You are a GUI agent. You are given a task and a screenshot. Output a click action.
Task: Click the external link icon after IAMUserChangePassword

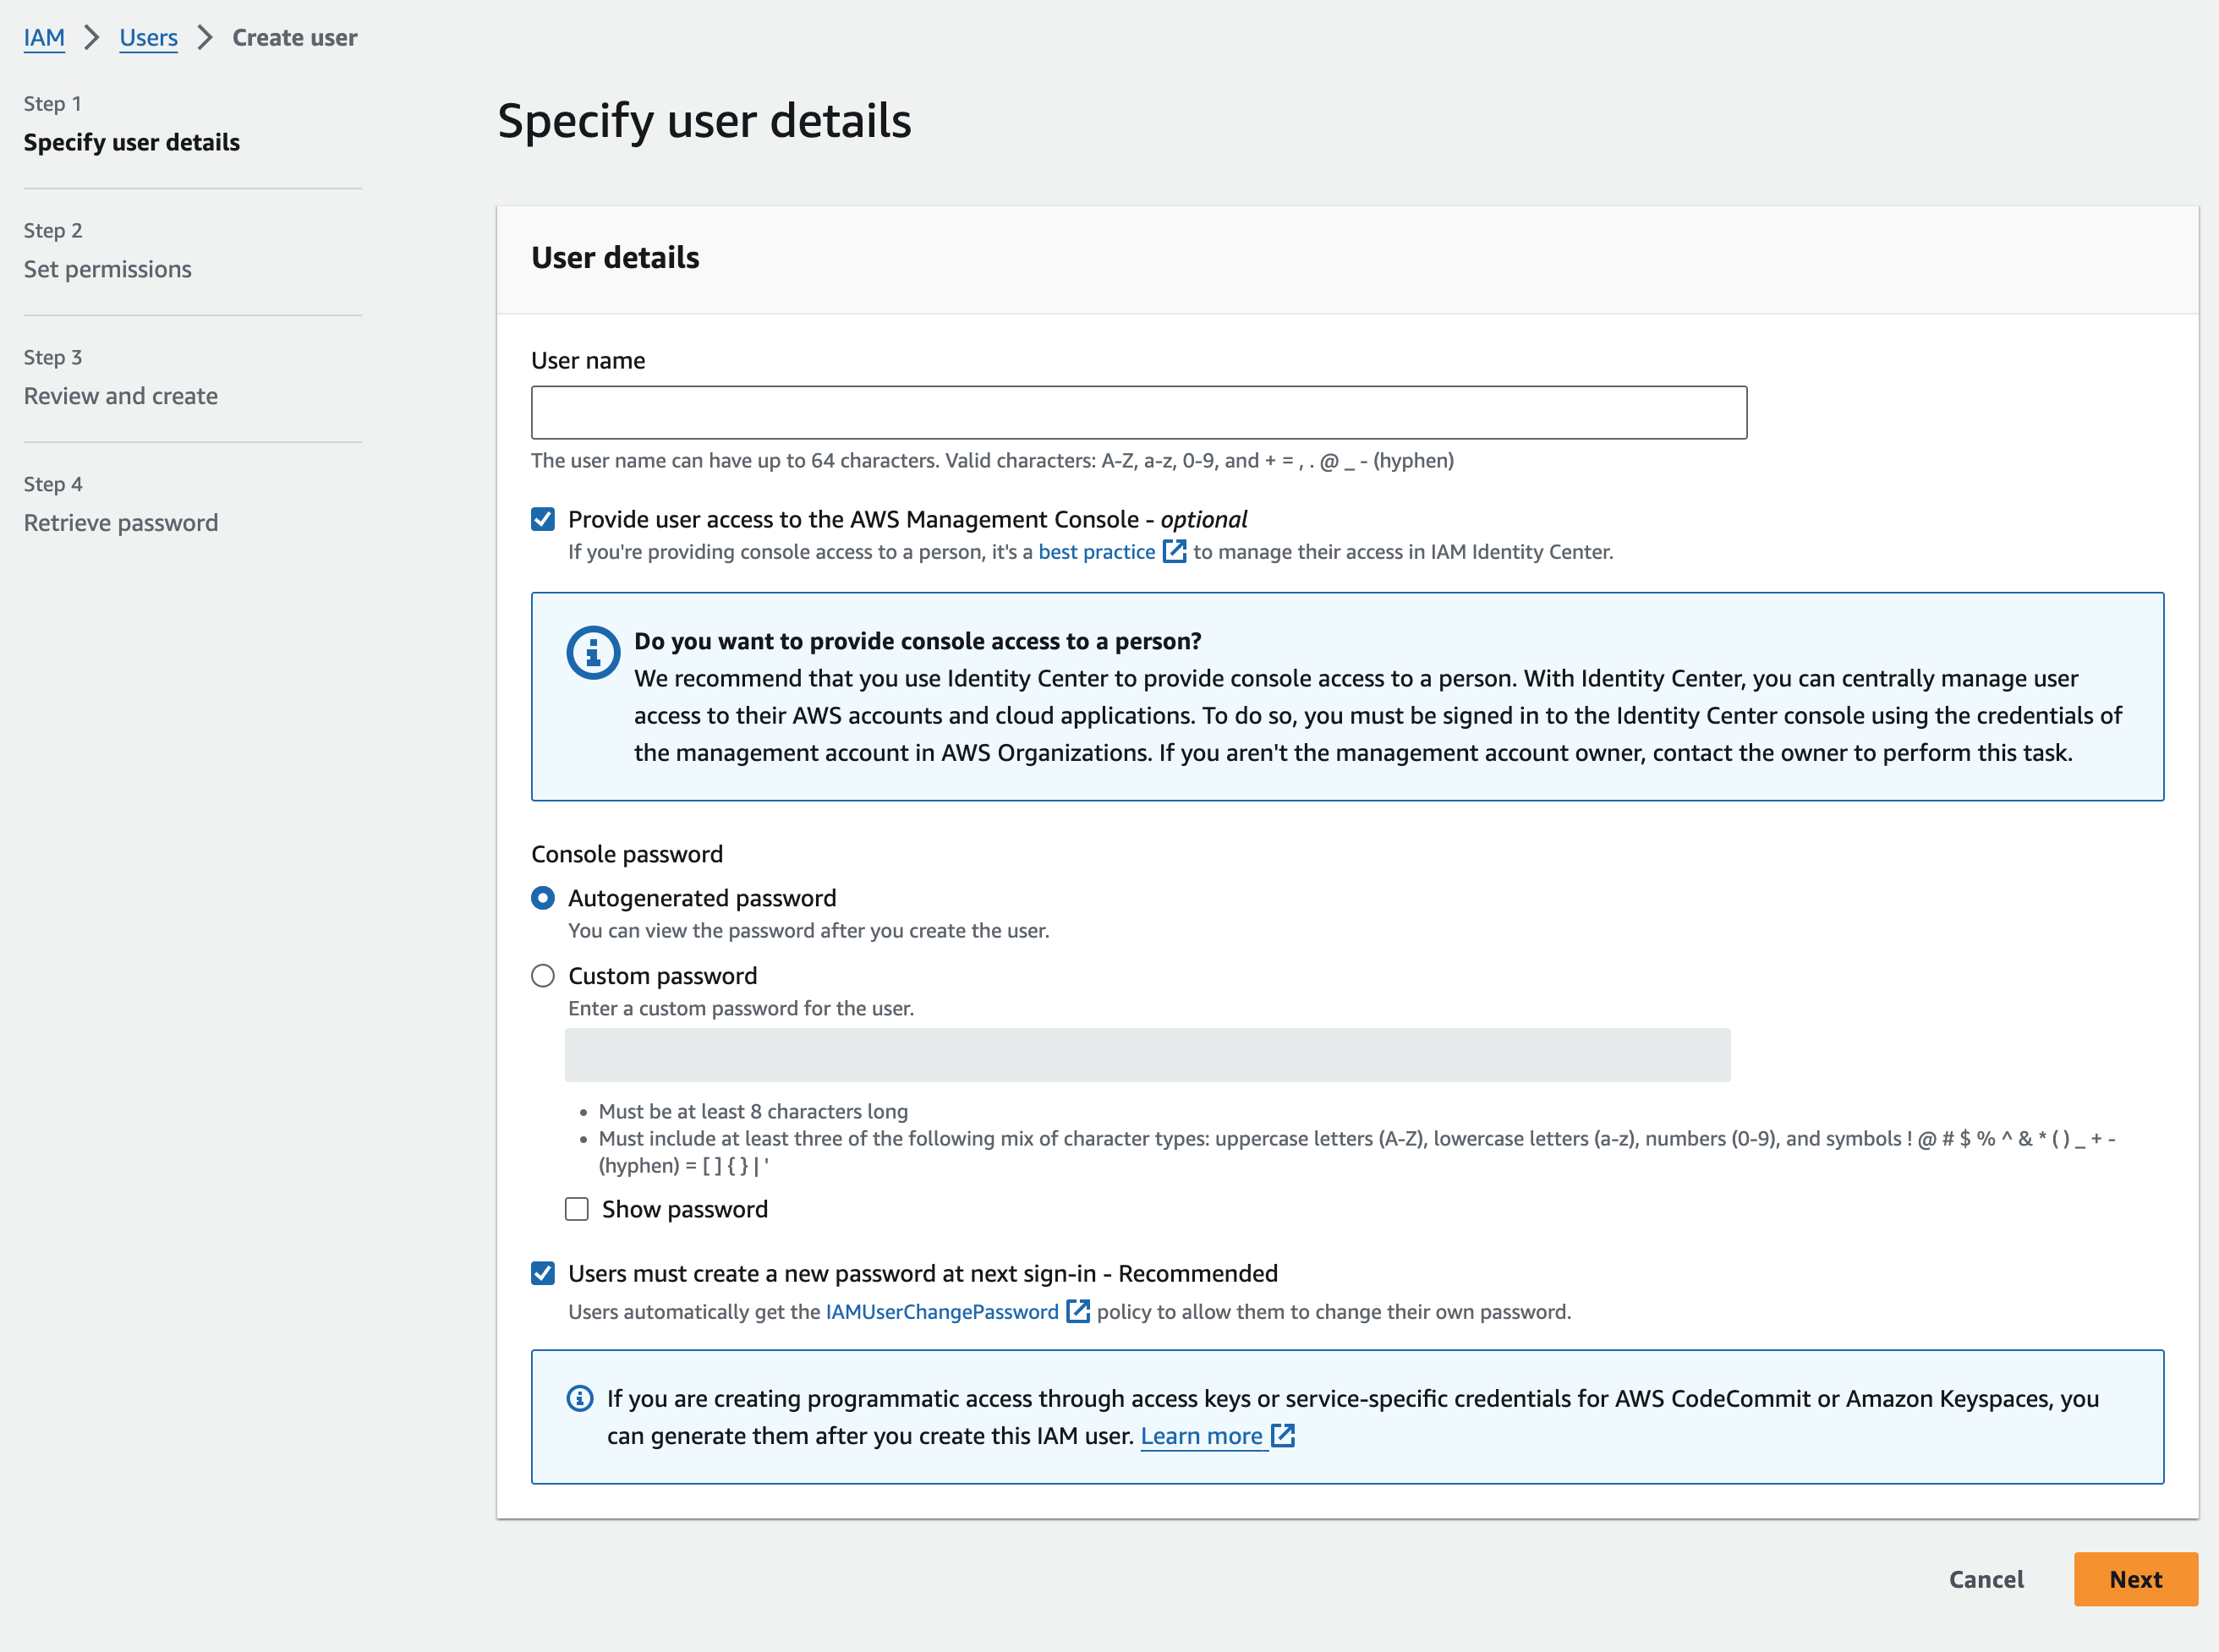(1078, 1311)
